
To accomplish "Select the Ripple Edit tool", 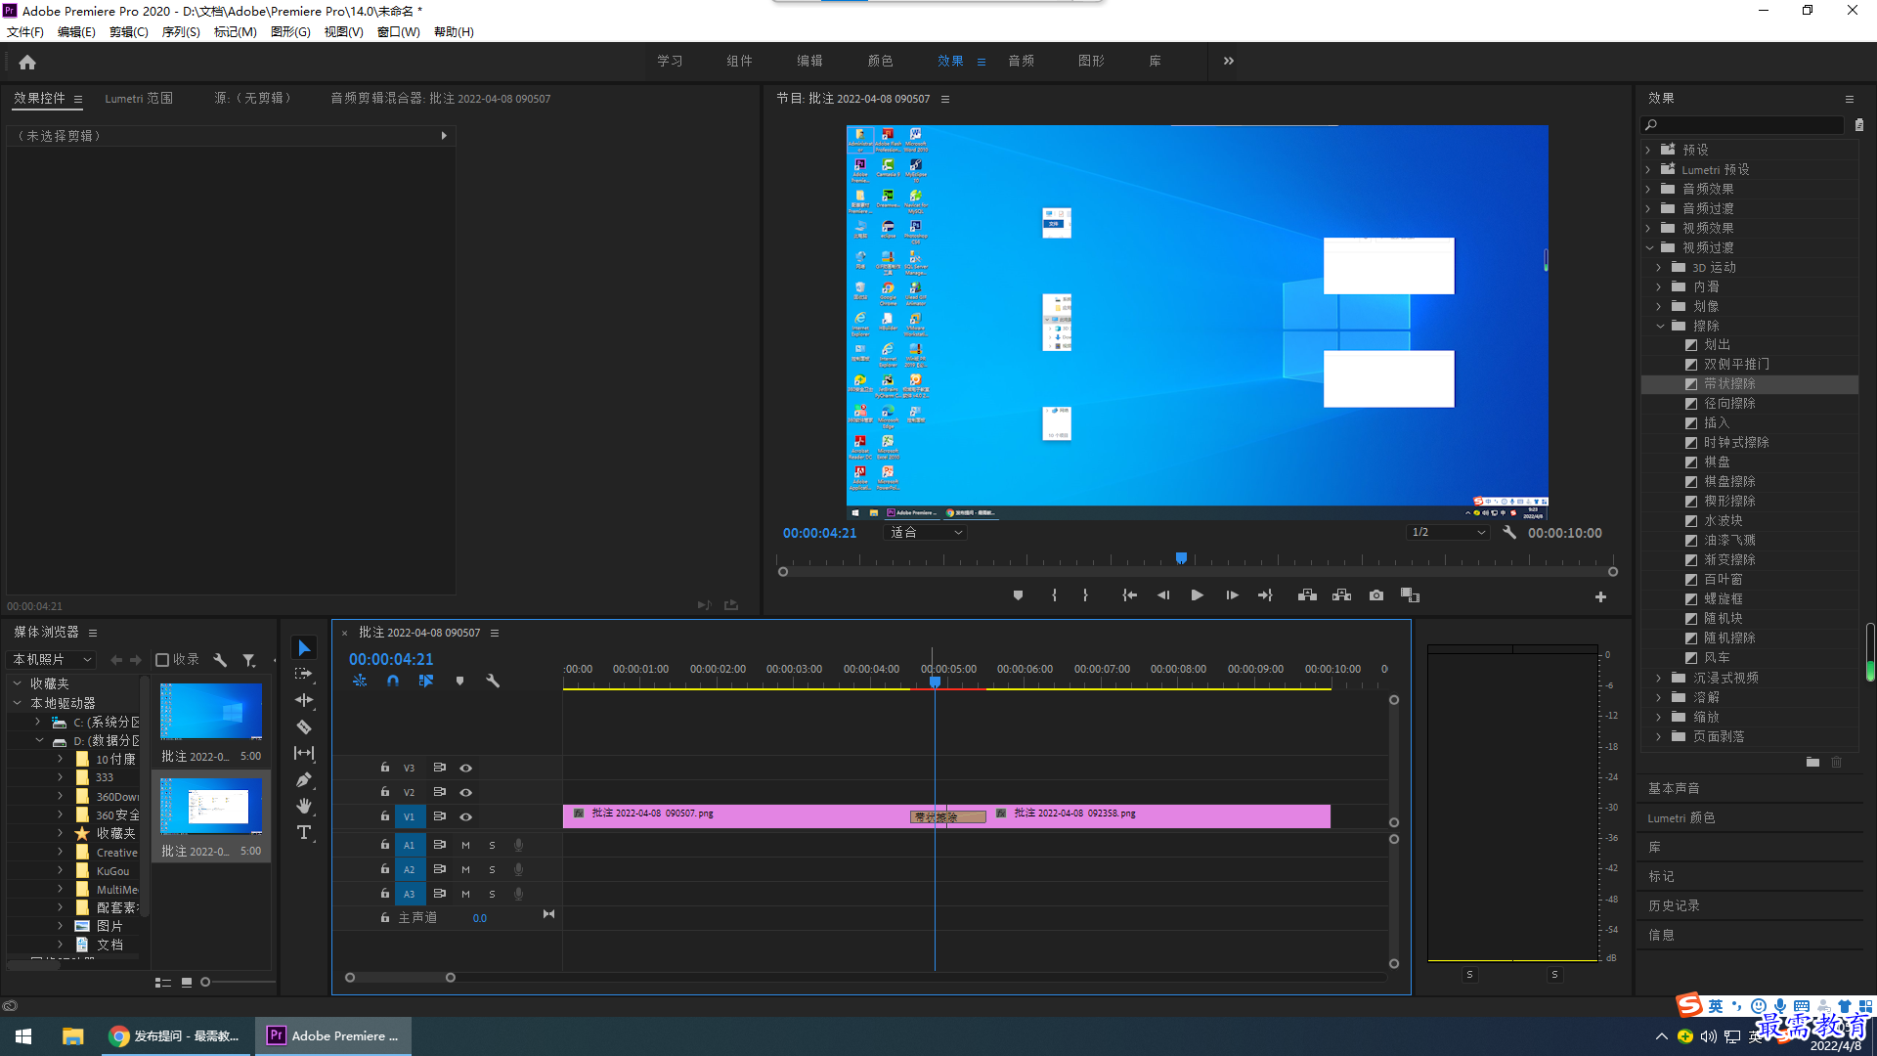I will pyautogui.click(x=304, y=700).
